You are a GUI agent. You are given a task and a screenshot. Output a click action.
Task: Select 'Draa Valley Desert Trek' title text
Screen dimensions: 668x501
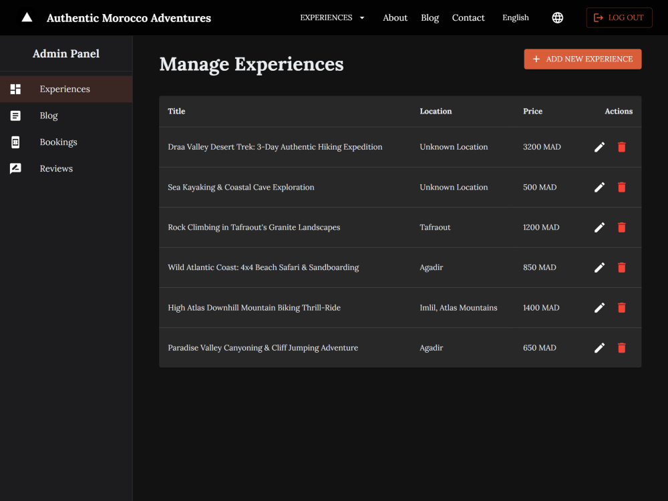click(x=275, y=147)
